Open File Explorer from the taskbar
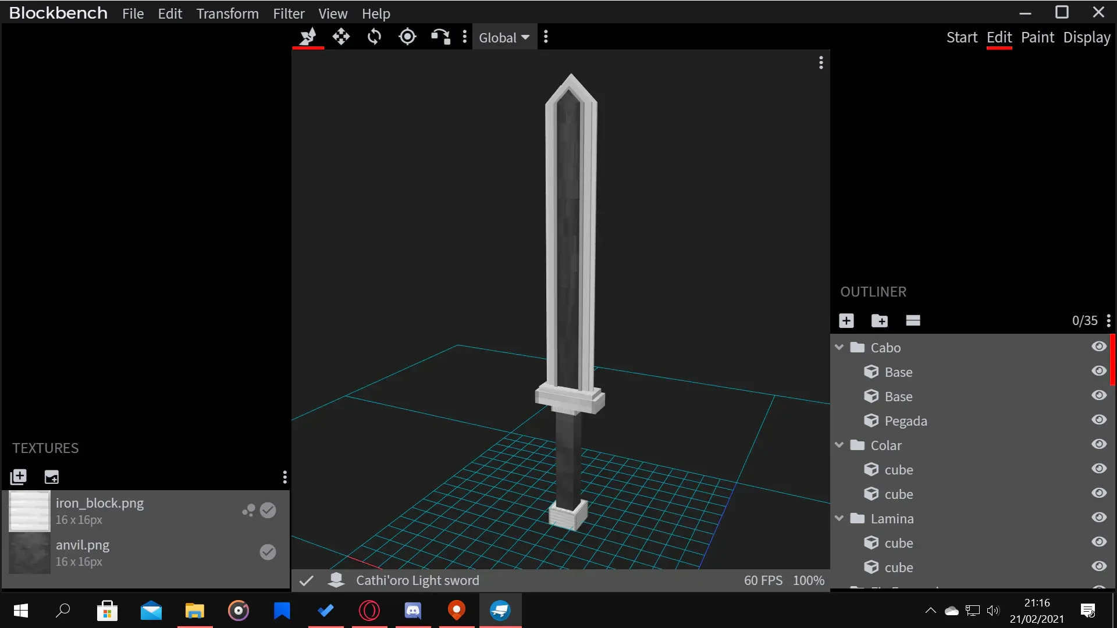The width and height of the screenshot is (1117, 628). [195, 611]
